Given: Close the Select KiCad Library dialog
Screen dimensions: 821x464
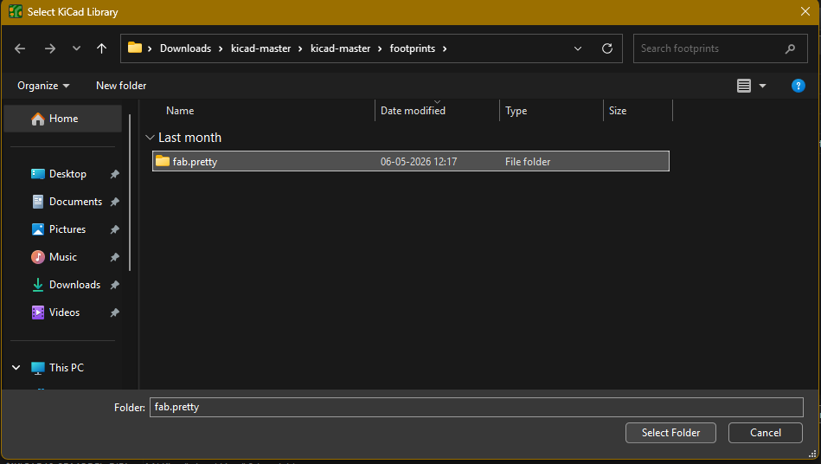Looking at the screenshot, I should click(x=805, y=11).
